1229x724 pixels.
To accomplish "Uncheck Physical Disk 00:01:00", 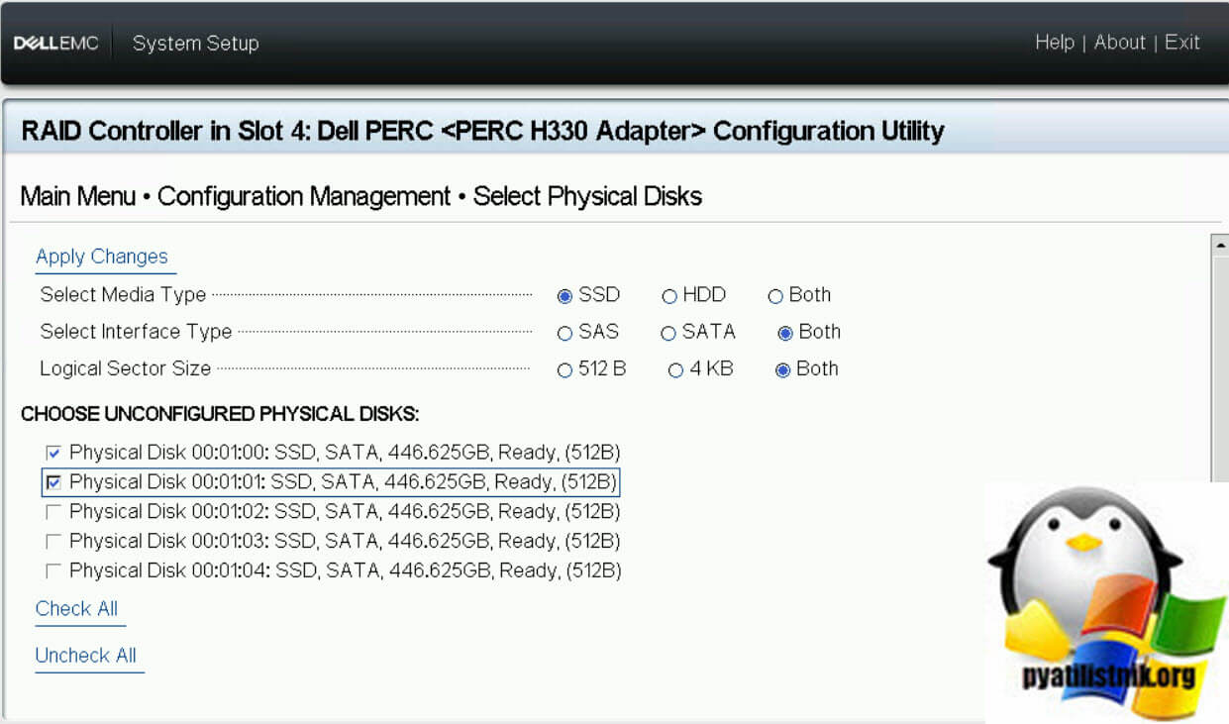I will click(56, 452).
